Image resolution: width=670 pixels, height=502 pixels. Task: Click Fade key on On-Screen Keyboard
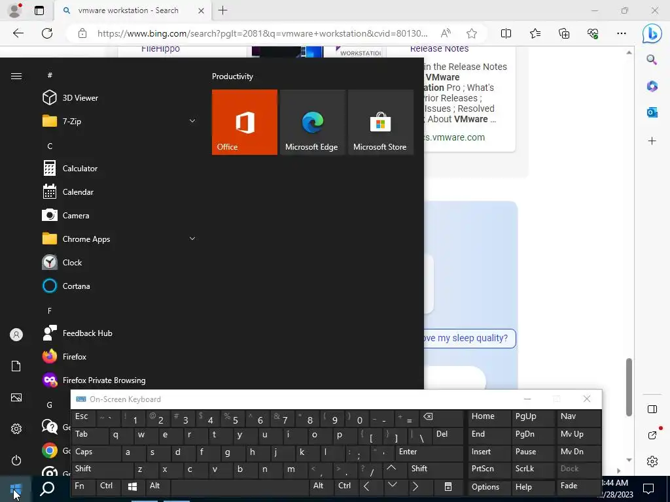tap(578, 486)
